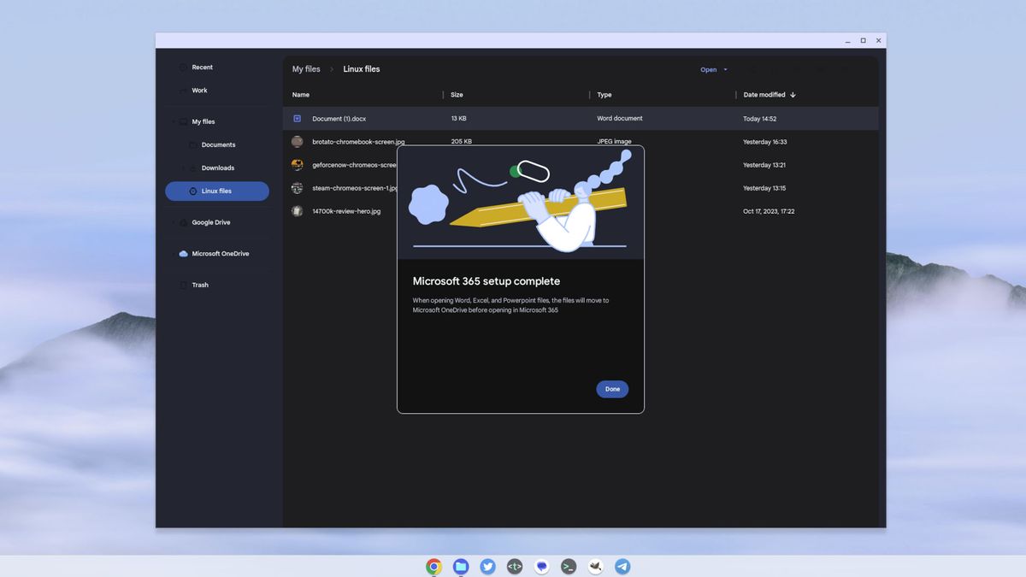This screenshot has height=577, width=1026.
Task: Sort by the Name column header
Action: (x=301, y=95)
